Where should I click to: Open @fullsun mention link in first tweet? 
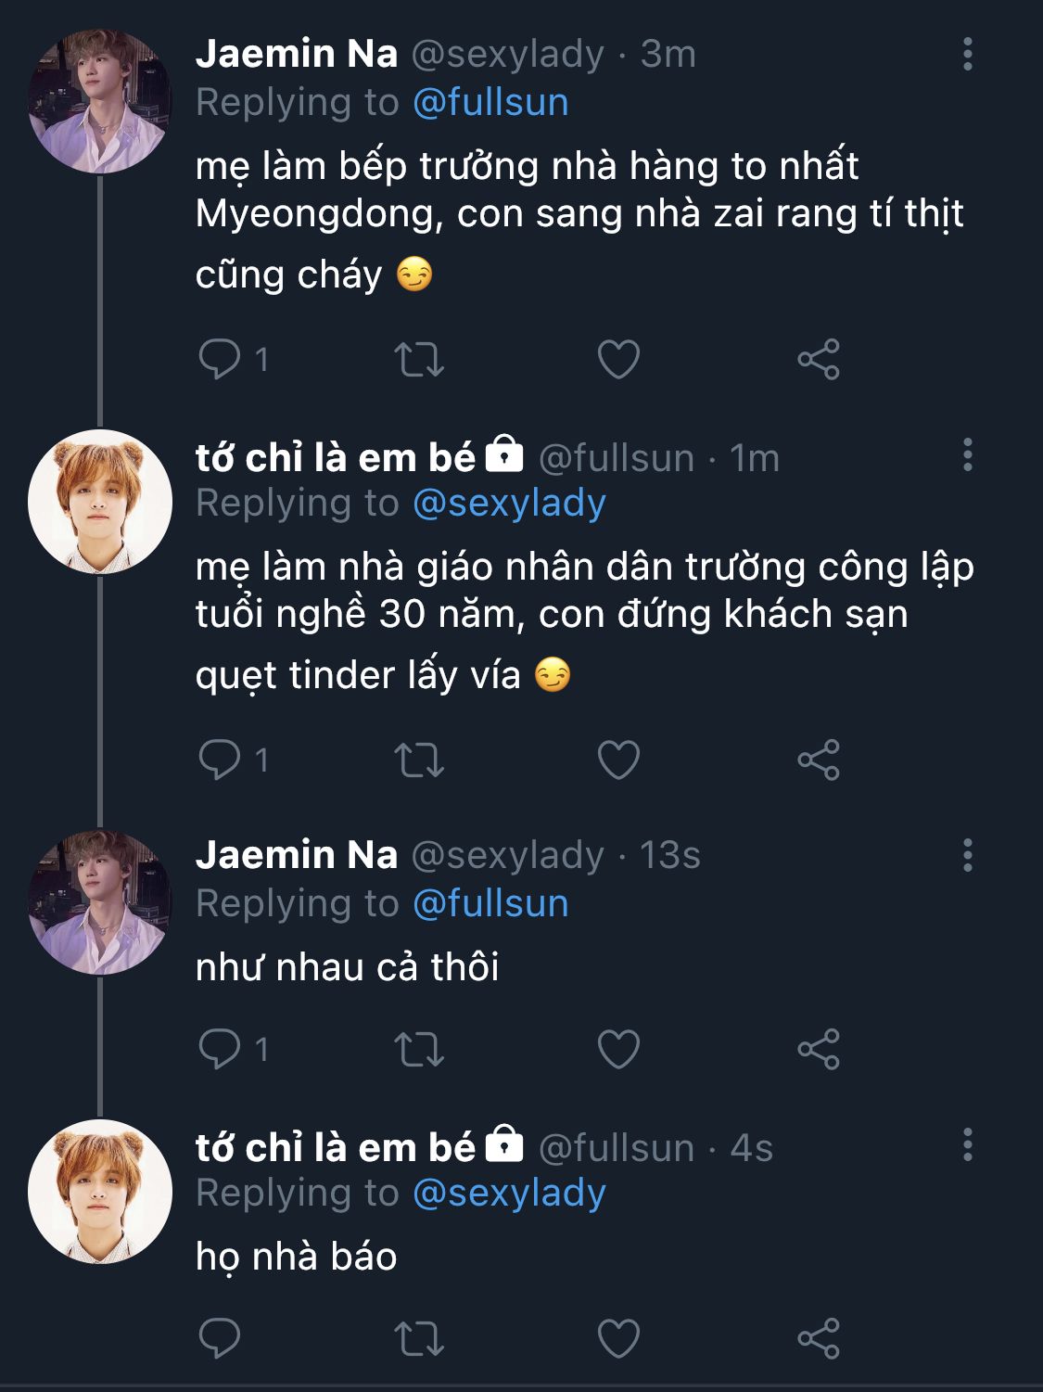click(490, 102)
